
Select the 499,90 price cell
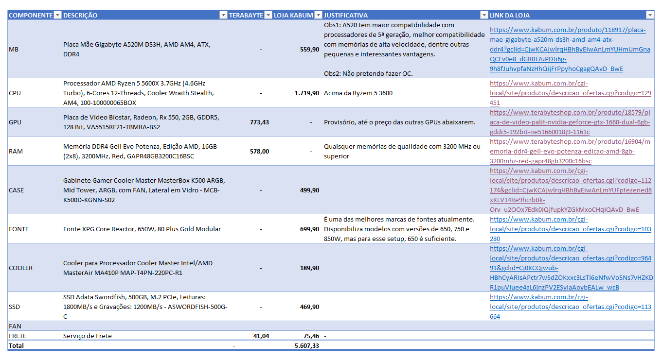tap(297, 190)
